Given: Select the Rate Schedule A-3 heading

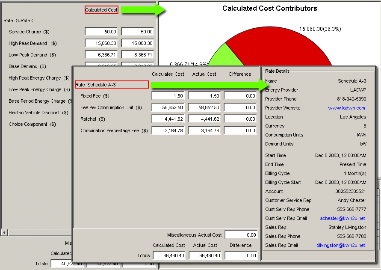Looking at the screenshot, I should point(112,85).
